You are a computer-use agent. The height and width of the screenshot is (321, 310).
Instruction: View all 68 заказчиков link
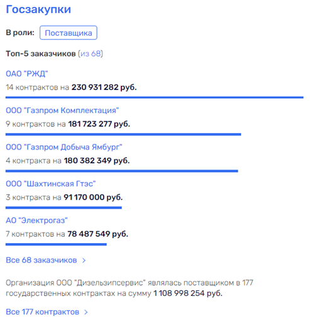click(42, 260)
